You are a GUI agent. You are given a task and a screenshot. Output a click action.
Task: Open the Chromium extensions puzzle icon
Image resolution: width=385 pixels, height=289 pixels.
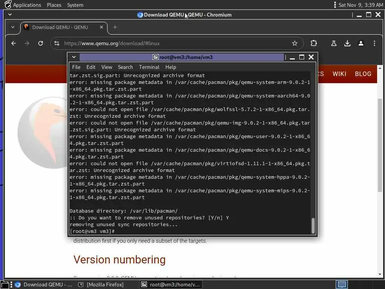click(314, 43)
